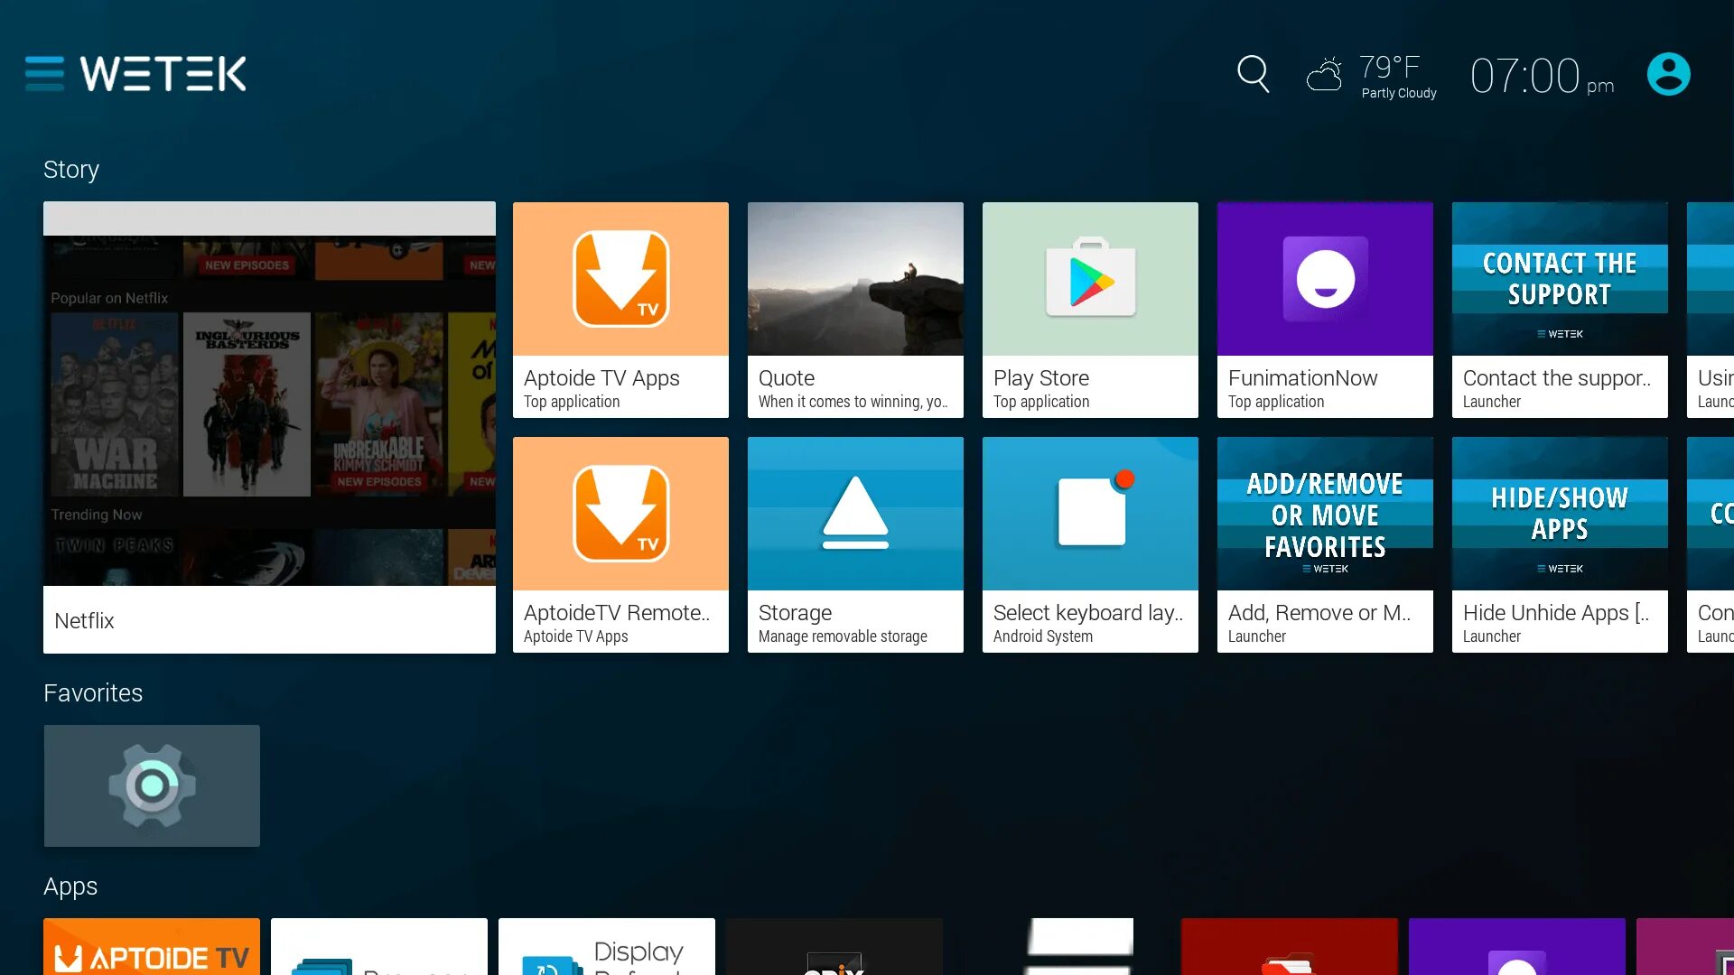Open Storage manage removable storage tile

[855, 544]
